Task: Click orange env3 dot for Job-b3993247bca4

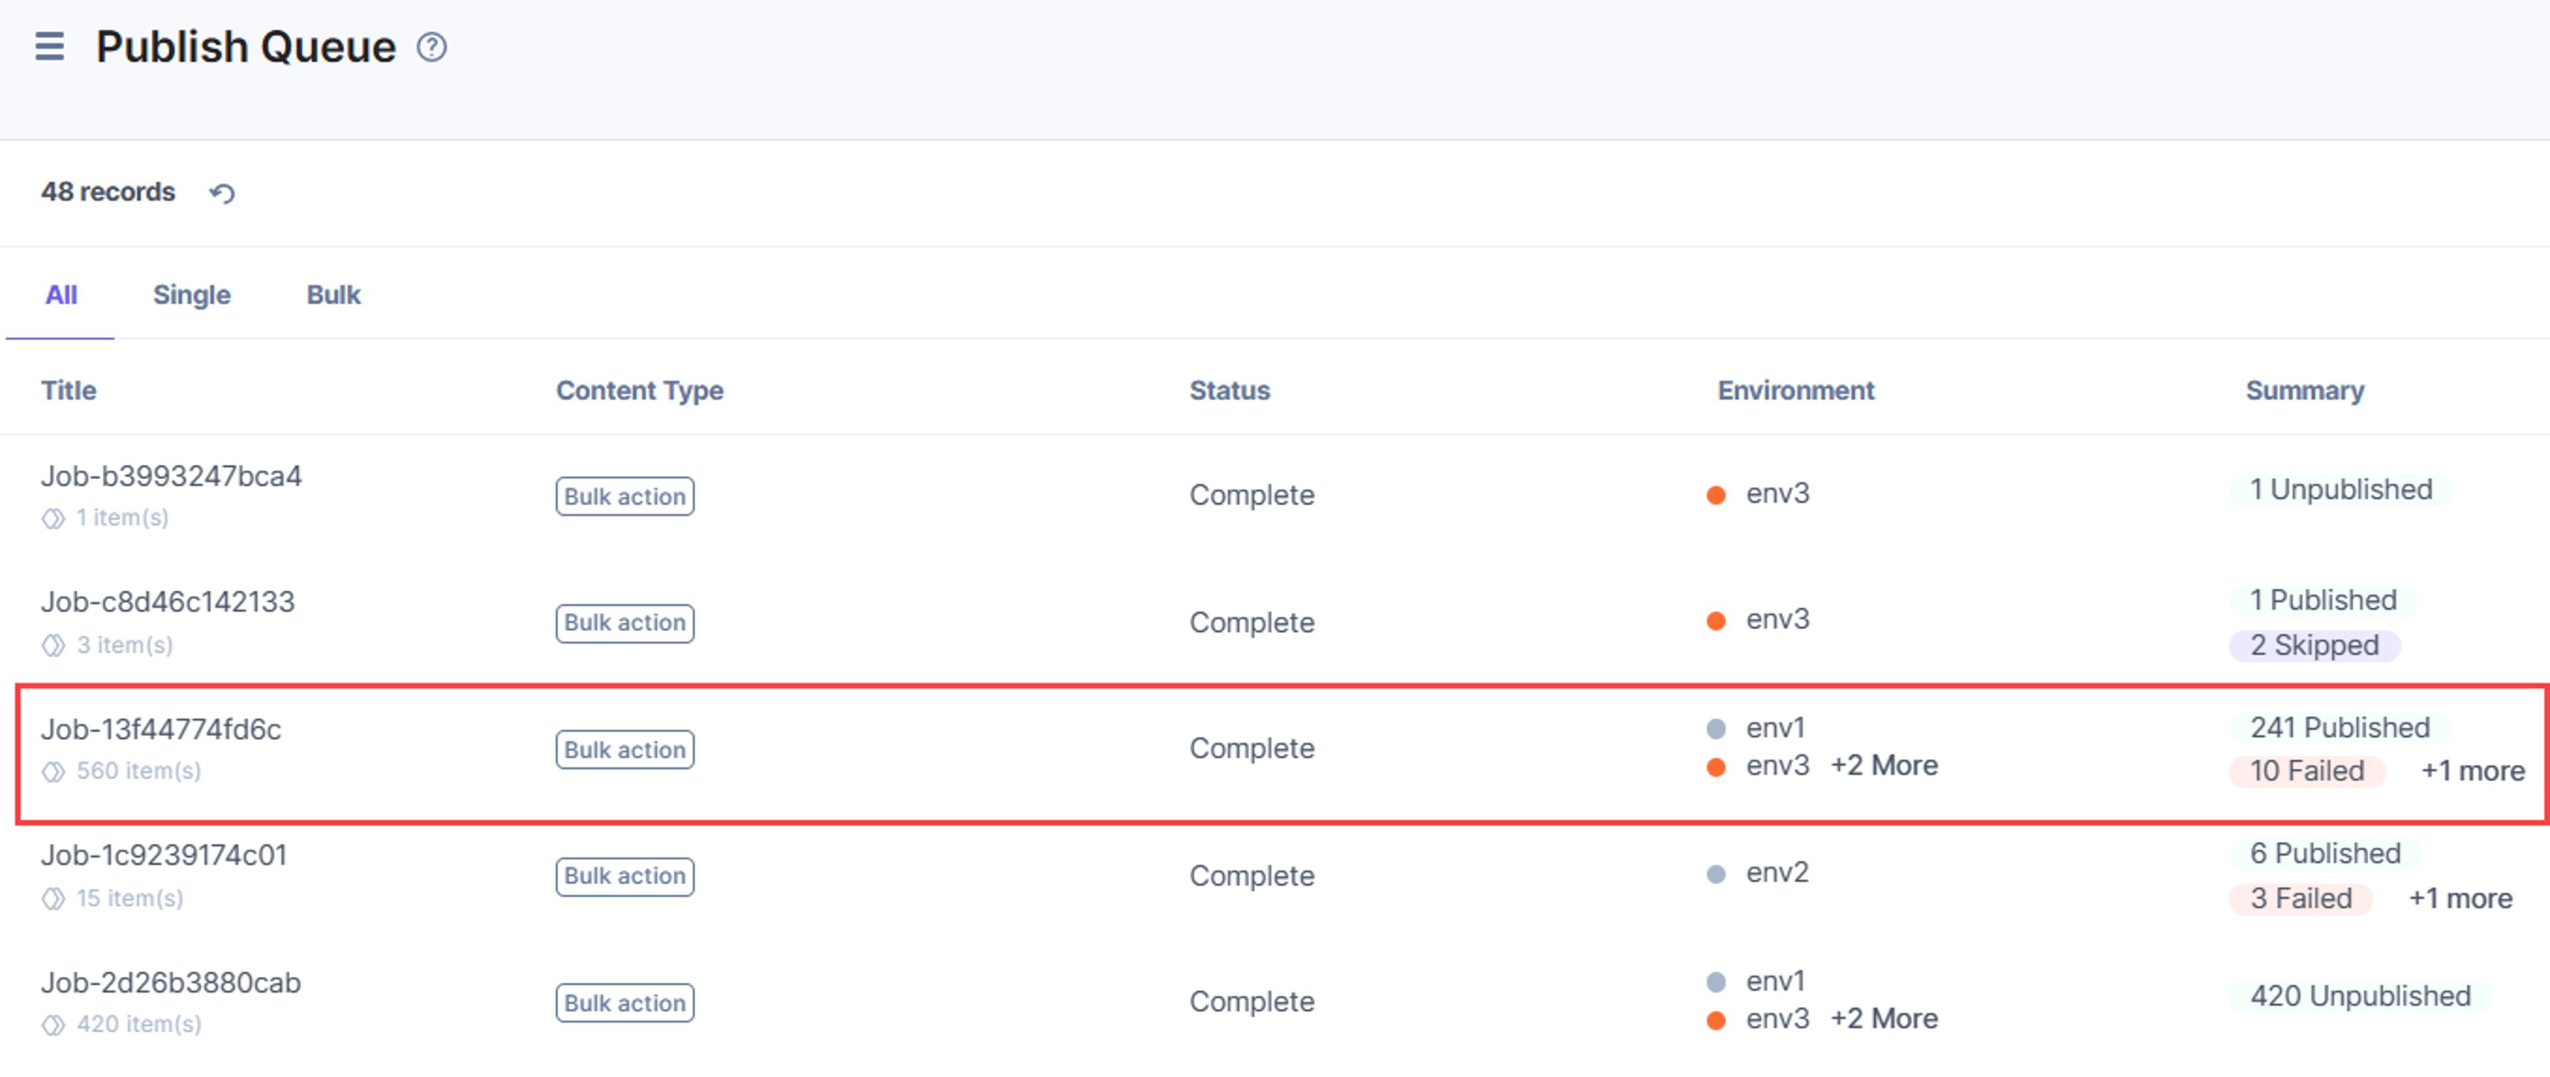Action: pyautogui.click(x=1717, y=494)
